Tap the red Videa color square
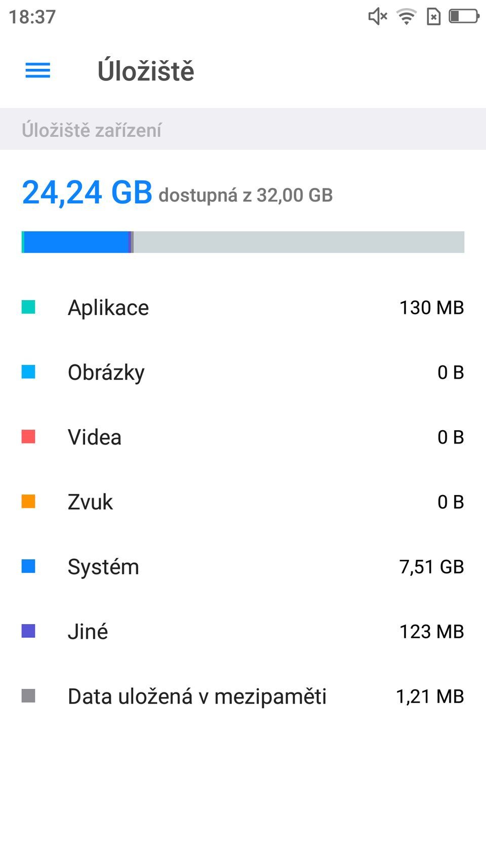This screenshot has width=486, height=864. (x=28, y=437)
